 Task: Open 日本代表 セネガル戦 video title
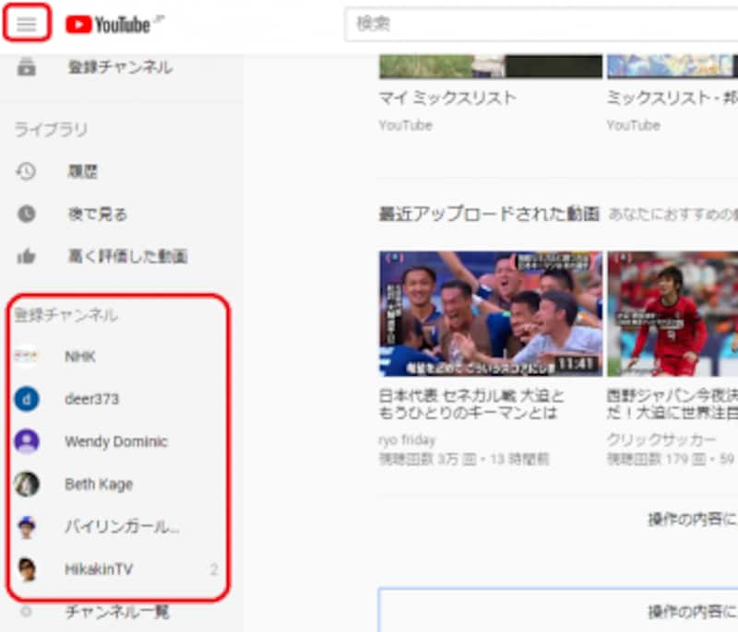pyautogui.click(x=471, y=404)
